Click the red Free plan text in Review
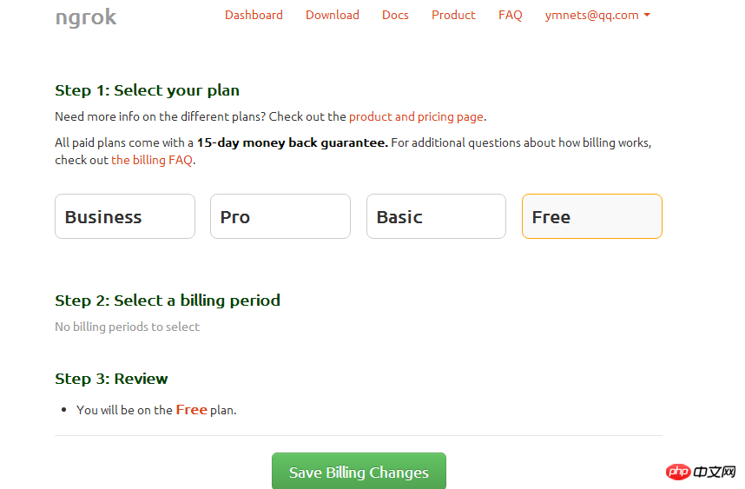Screen dimensions: 745x489 point(192,410)
